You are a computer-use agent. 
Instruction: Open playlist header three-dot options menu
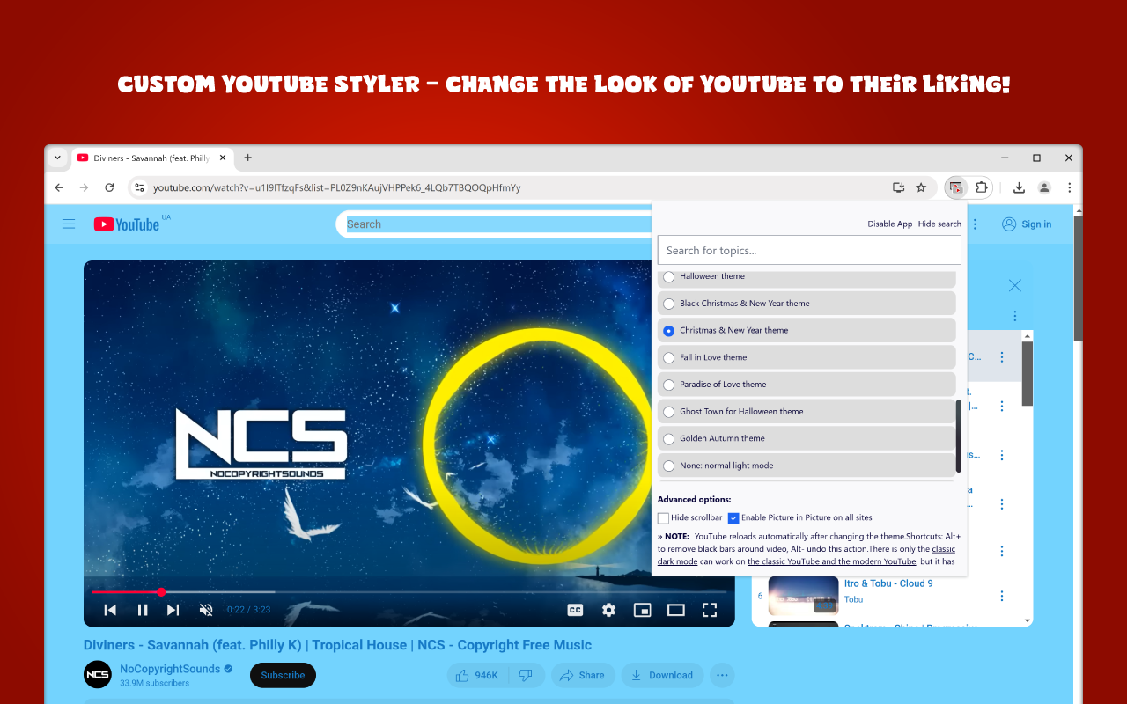click(1015, 316)
